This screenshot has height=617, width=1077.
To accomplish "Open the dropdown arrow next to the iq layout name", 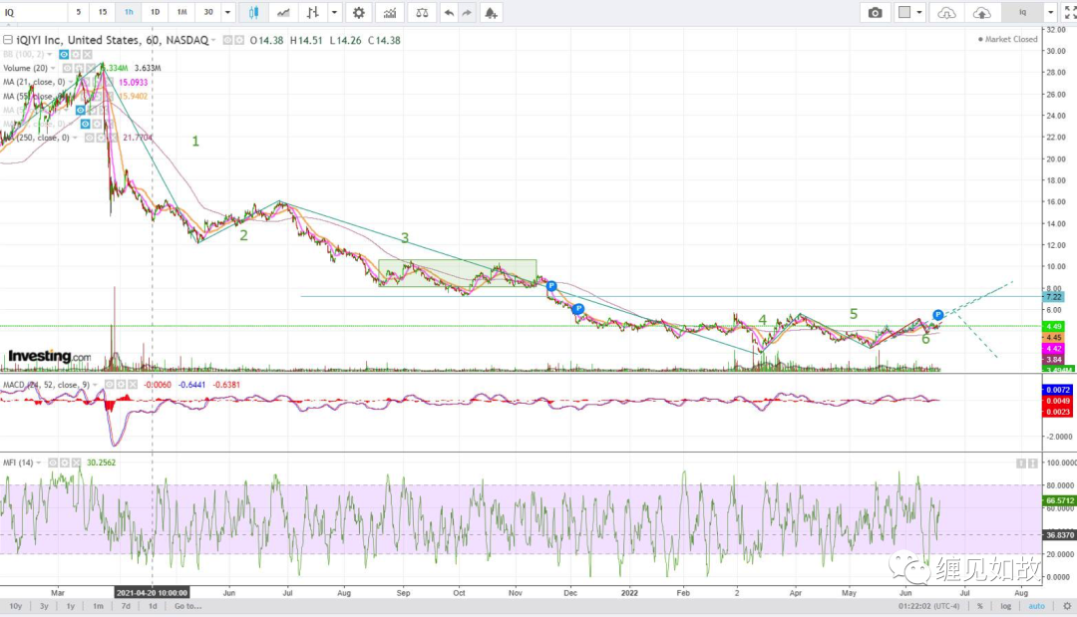I will pos(1050,12).
